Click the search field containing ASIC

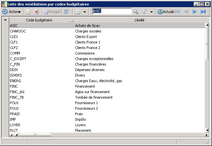click(x=112, y=11)
